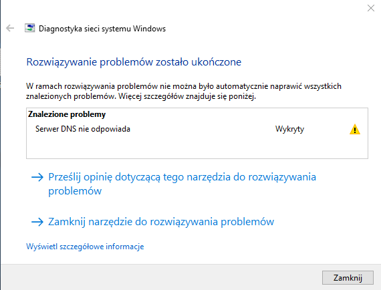Click the text Więcej szczegółów znajduje się poniżej
381x290 pixels.
tap(187, 97)
